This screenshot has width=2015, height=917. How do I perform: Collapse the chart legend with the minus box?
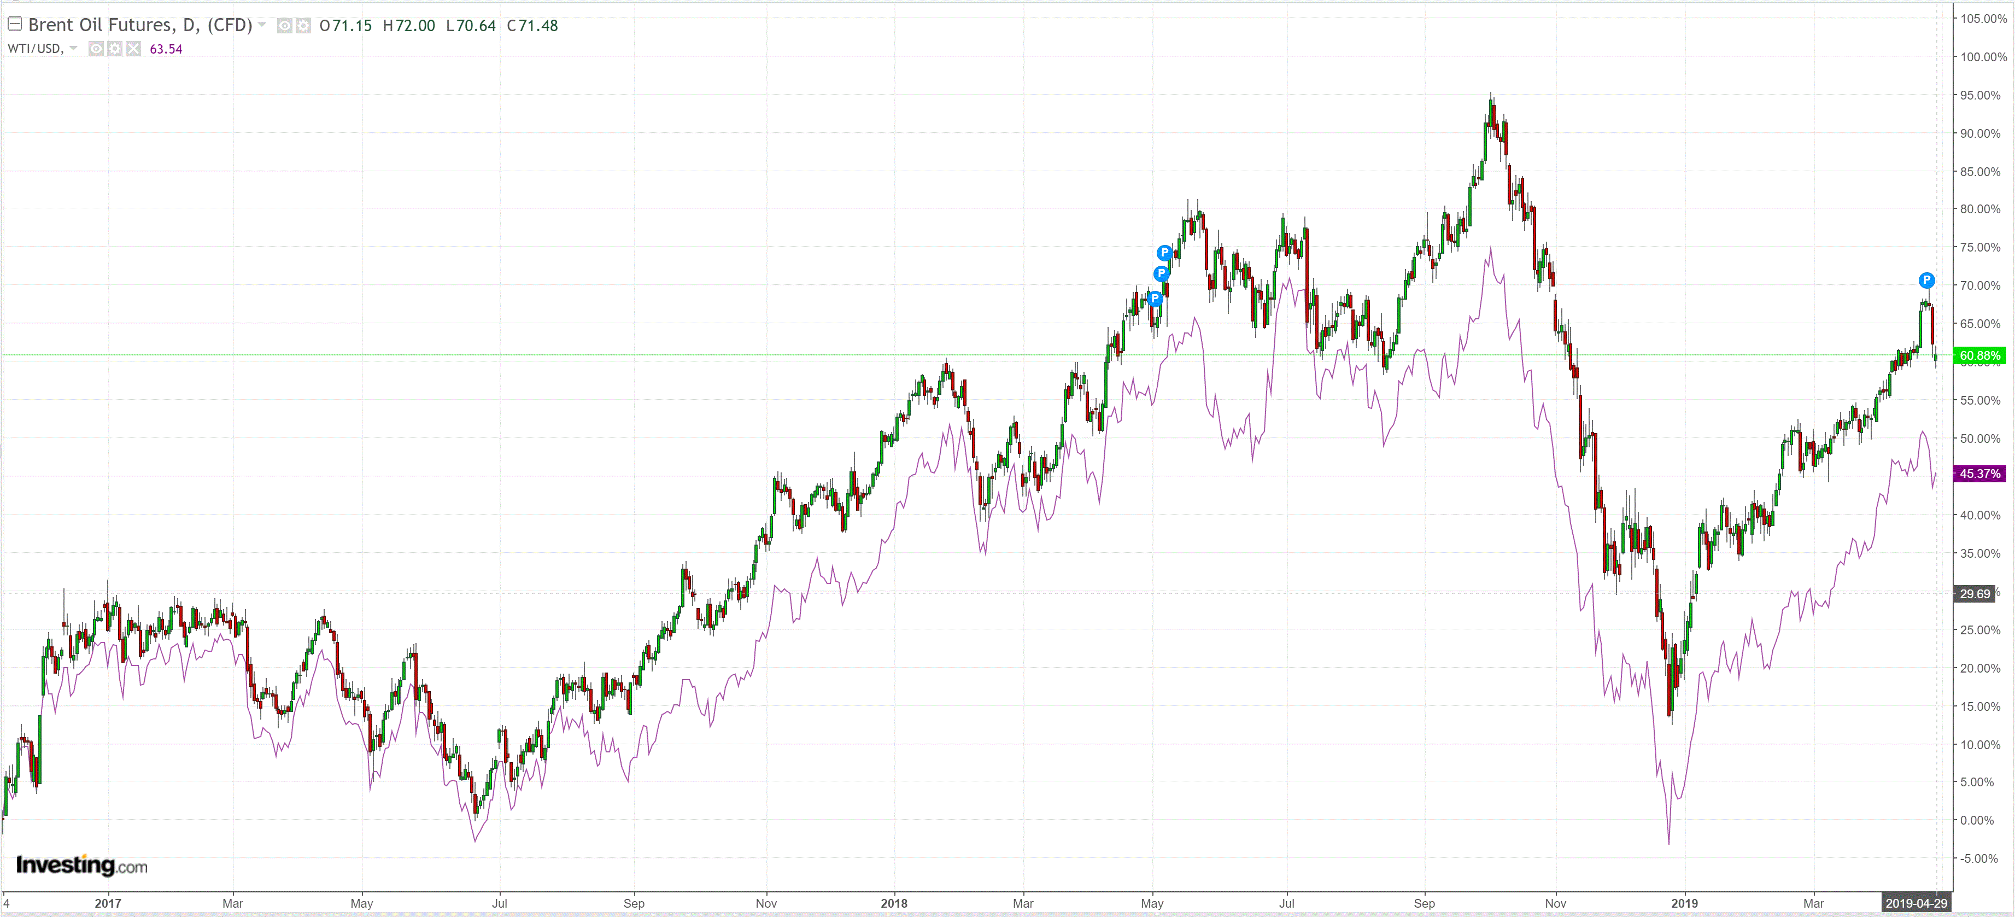click(14, 24)
